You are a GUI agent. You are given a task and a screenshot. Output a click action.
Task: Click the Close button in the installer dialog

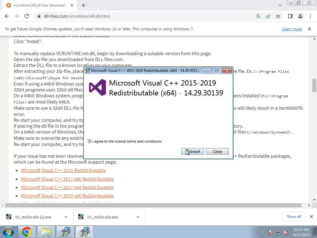(x=217, y=151)
